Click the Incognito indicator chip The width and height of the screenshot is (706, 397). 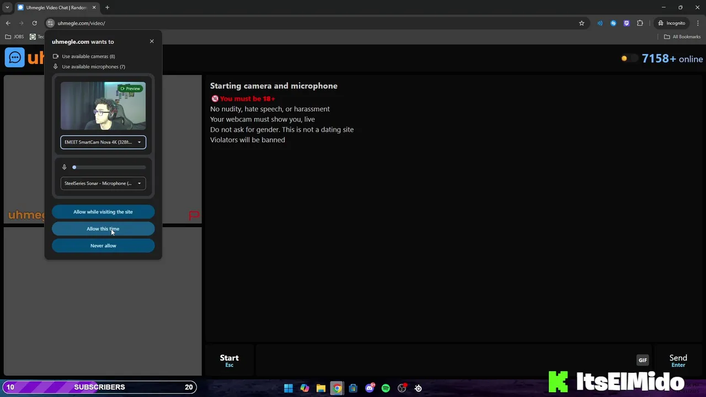pyautogui.click(x=671, y=23)
